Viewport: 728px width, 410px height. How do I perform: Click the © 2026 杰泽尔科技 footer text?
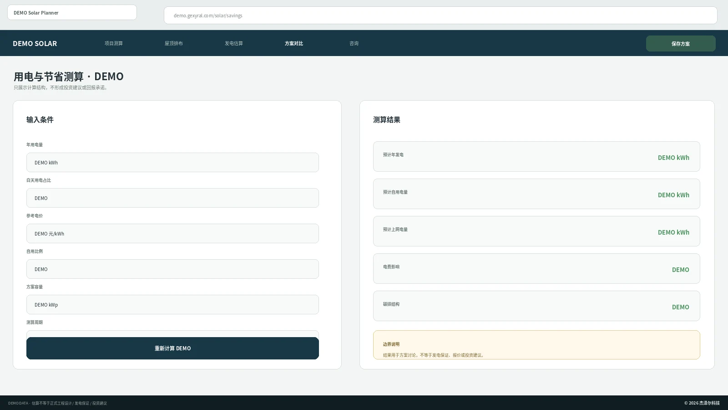(x=702, y=403)
